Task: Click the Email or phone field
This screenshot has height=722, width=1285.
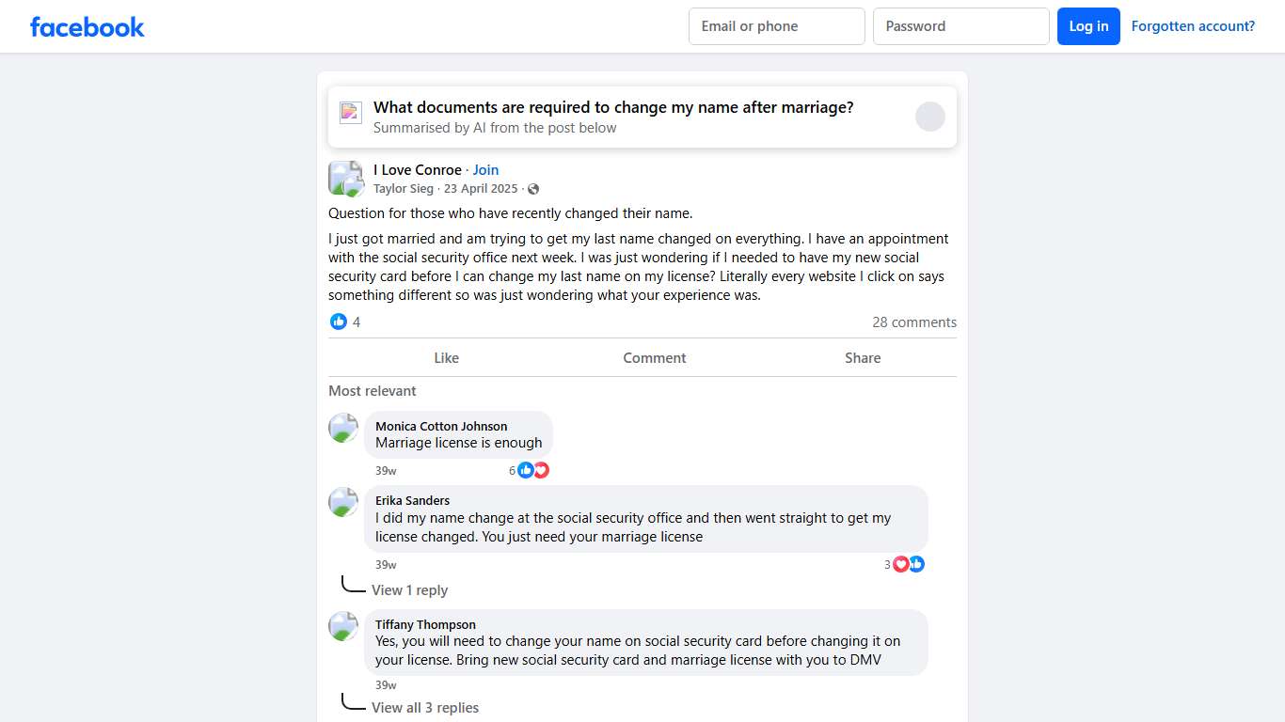Action: click(776, 26)
